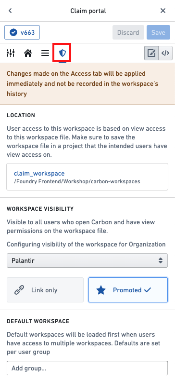Screen dimensions: 175x382
Task: Switch to visual editor mode
Action: 151,53
